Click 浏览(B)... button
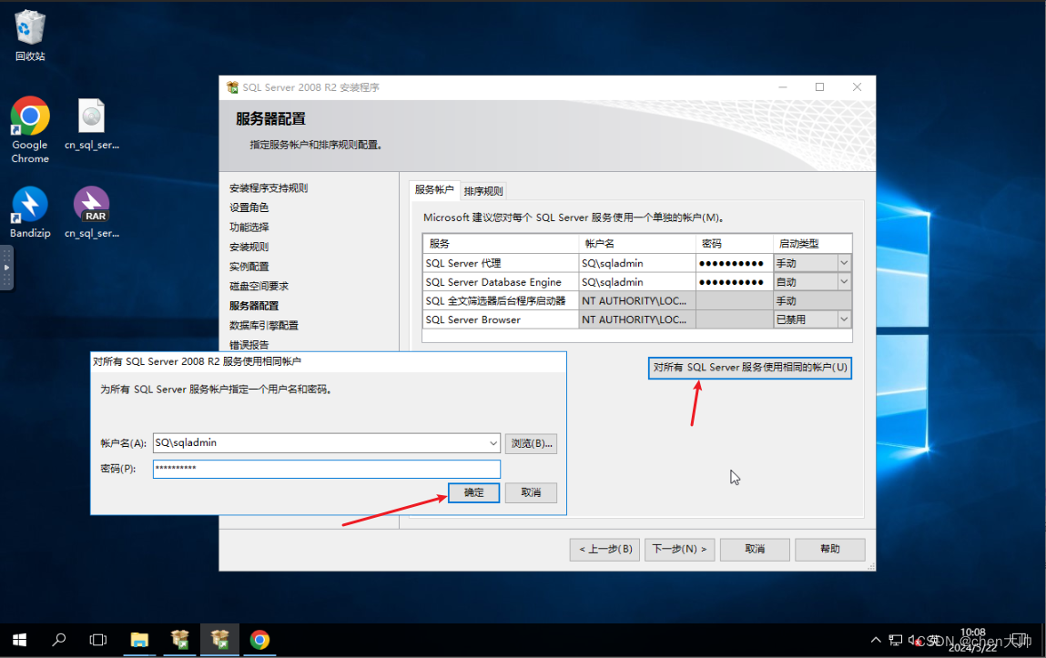 [x=531, y=443]
